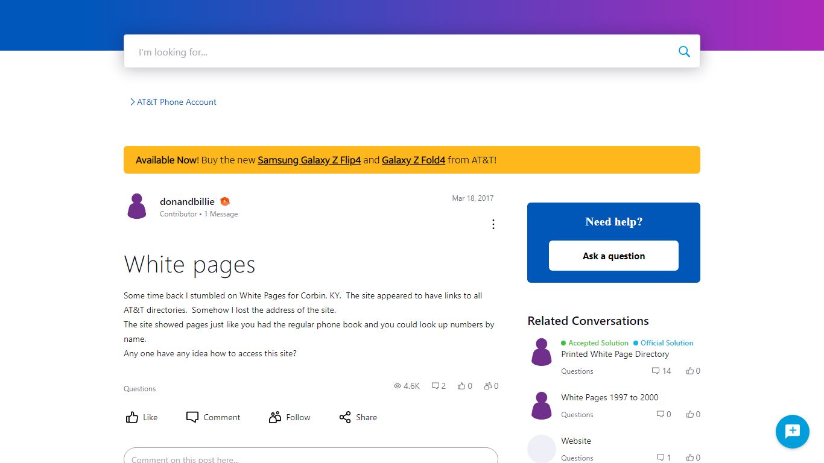Click the blank avatar beside Website
The height and width of the screenshot is (463, 824).
coord(542,449)
